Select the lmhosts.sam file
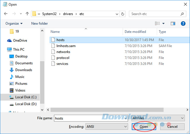Screen dimensions: 190x134 [x=120, y=46]
